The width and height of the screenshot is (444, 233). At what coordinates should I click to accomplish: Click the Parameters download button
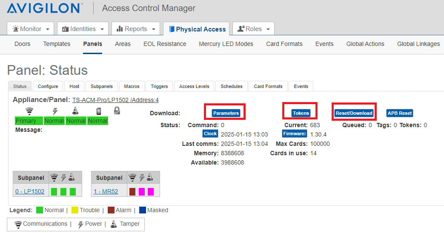pos(226,113)
